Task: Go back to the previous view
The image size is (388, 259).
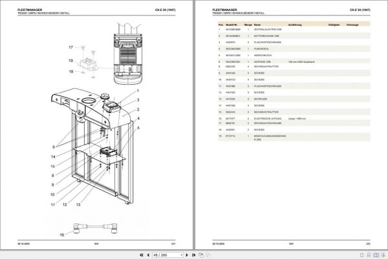Action: (201, 254)
